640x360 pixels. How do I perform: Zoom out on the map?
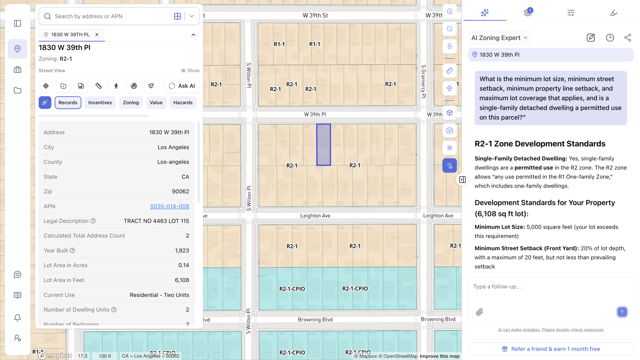coord(449,29)
